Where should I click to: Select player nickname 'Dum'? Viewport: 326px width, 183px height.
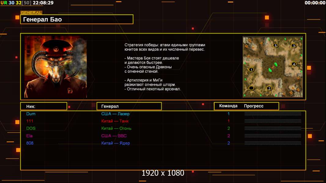click(31, 114)
